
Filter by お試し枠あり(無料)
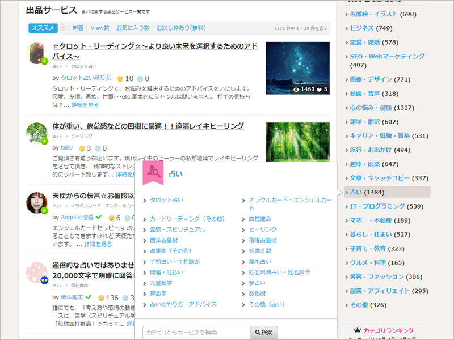point(181,28)
